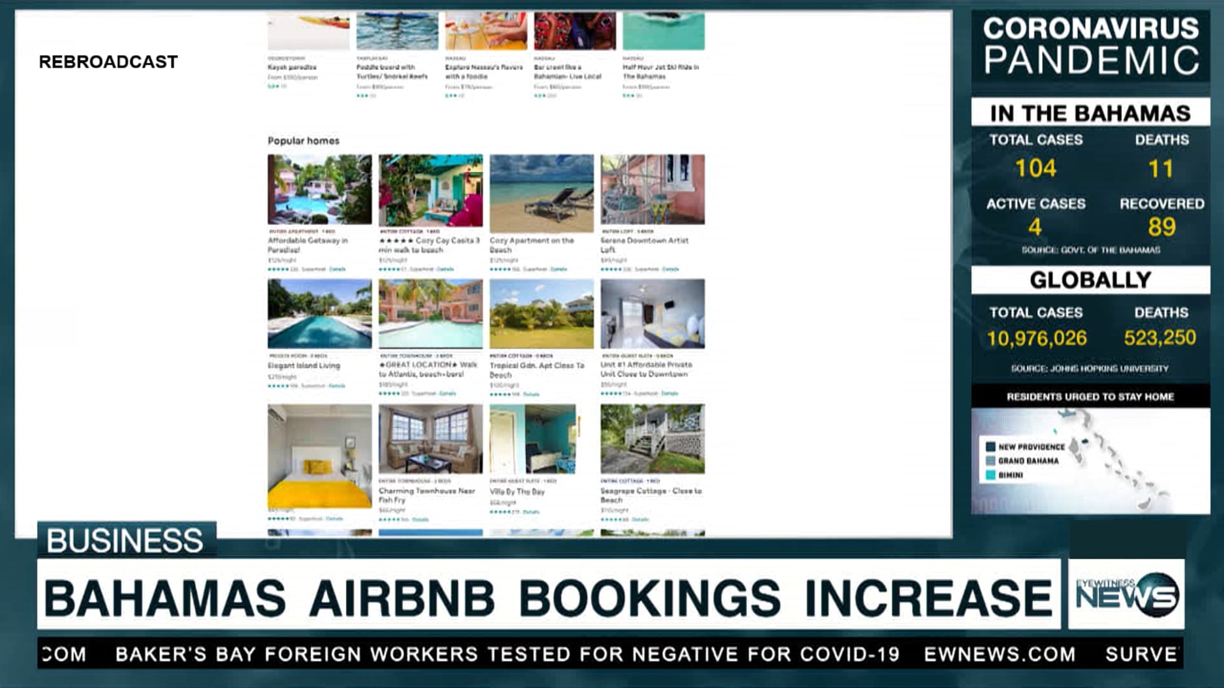The height and width of the screenshot is (688, 1224).
Task: Open the Cozy Cay Casita listing photo
Action: coord(430,189)
